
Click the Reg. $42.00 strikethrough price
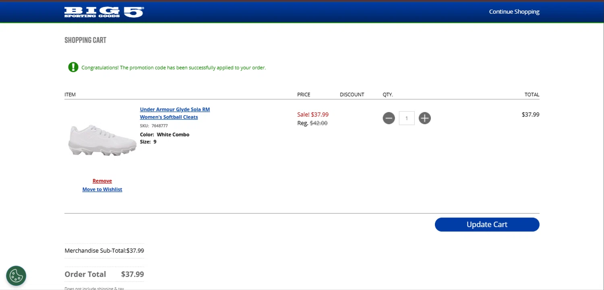(x=312, y=123)
